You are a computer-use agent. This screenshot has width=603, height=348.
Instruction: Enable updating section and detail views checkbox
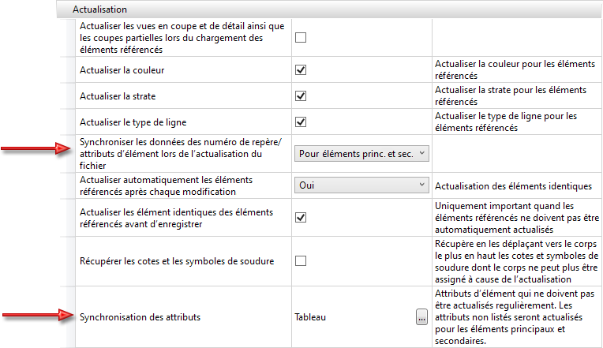(301, 37)
